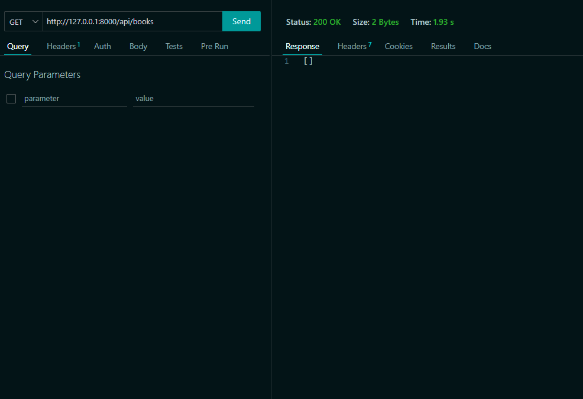This screenshot has width=583, height=399.
Task: Open the Docs tab
Action: pyautogui.click(x=482, y=47)
